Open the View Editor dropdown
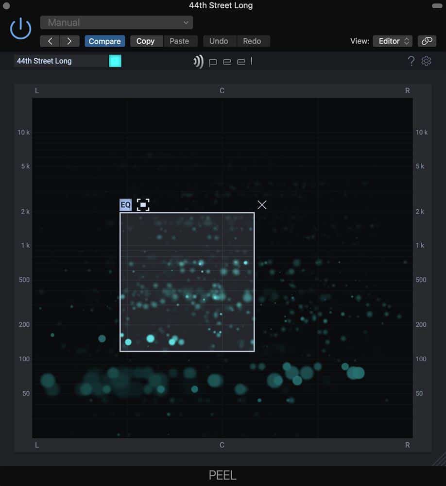This screenshot has width=446, height=486. coord(393,41)
